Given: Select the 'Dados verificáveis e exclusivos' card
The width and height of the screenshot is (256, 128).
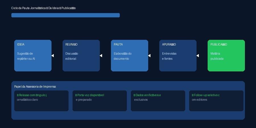Looking at the screenshot, I should click(158, 101).
